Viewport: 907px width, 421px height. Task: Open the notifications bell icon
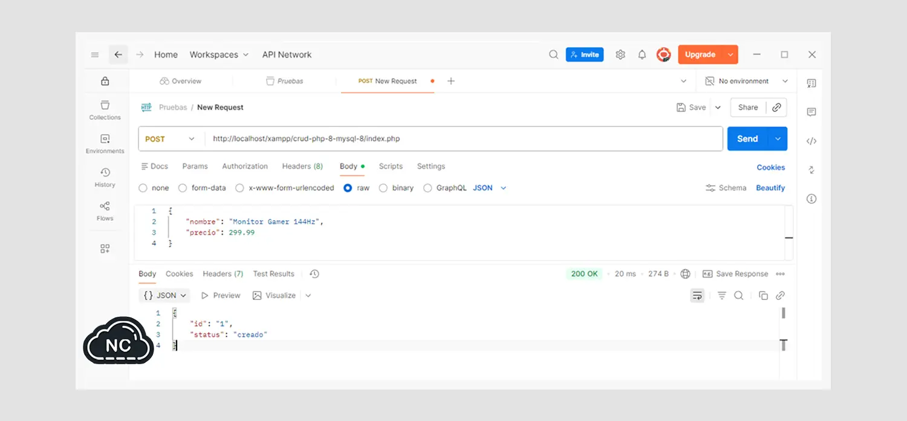tap(642, 54)
